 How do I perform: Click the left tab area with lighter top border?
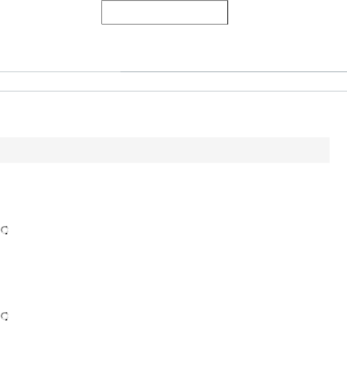tap(60, 81)
